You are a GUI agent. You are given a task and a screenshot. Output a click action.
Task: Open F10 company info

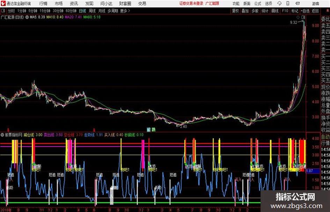point(285,11)
